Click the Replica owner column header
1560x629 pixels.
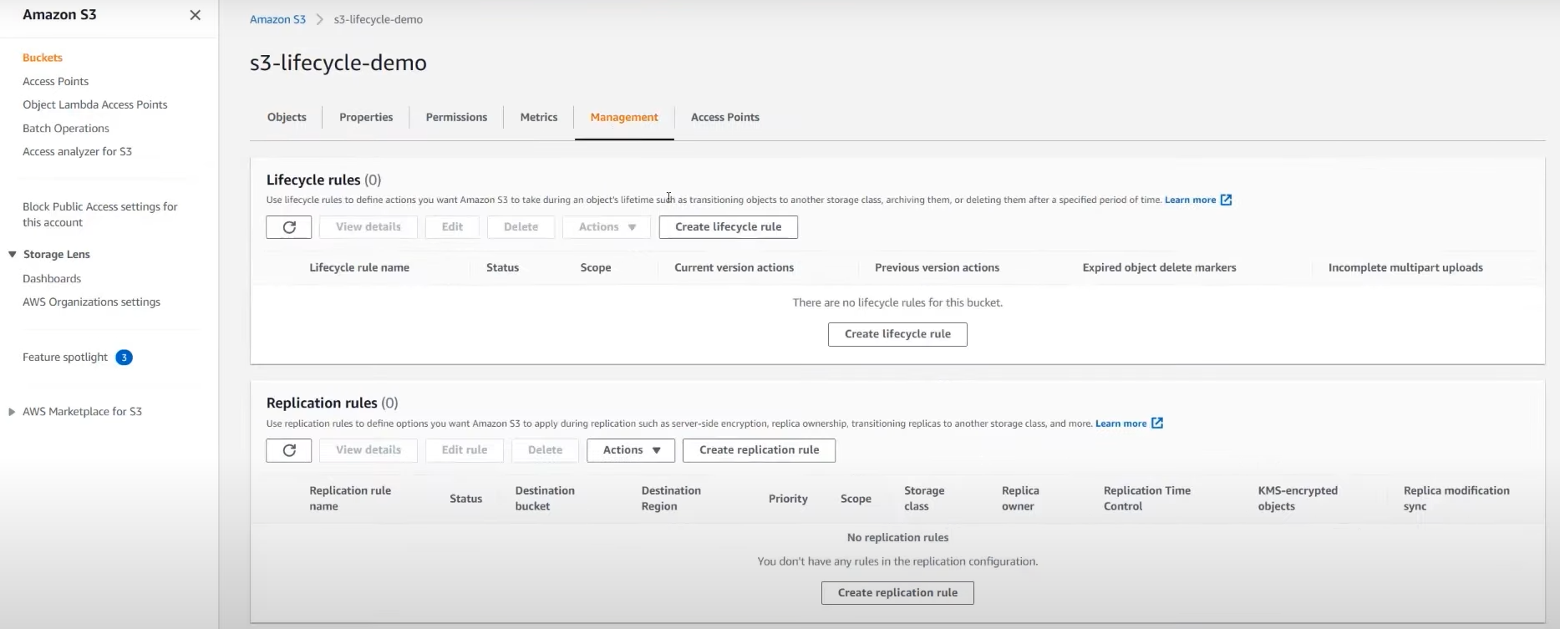pyautogui.click(x=1020, y=499)
